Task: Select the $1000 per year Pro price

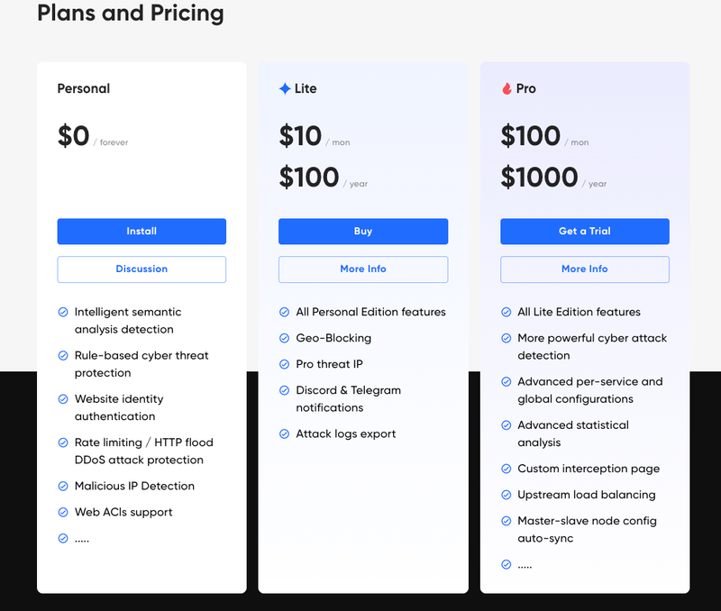Action: coord(553,178)
